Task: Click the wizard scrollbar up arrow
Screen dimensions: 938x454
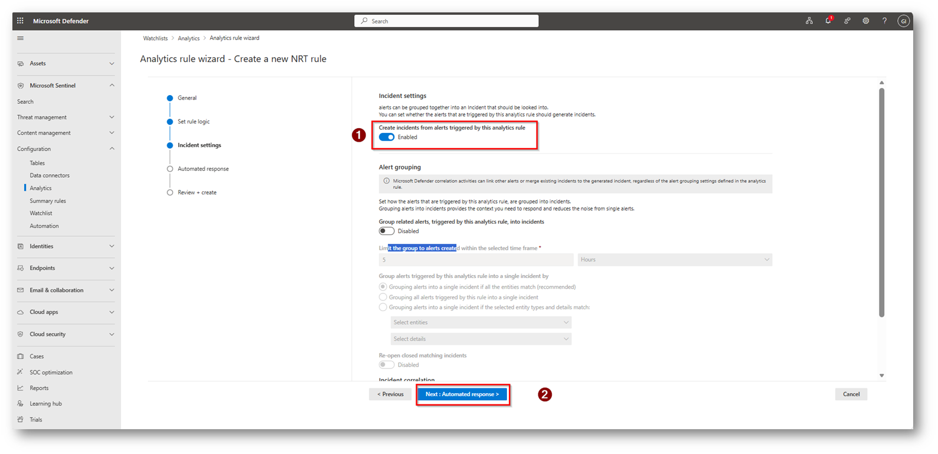Action: (882, 83)
